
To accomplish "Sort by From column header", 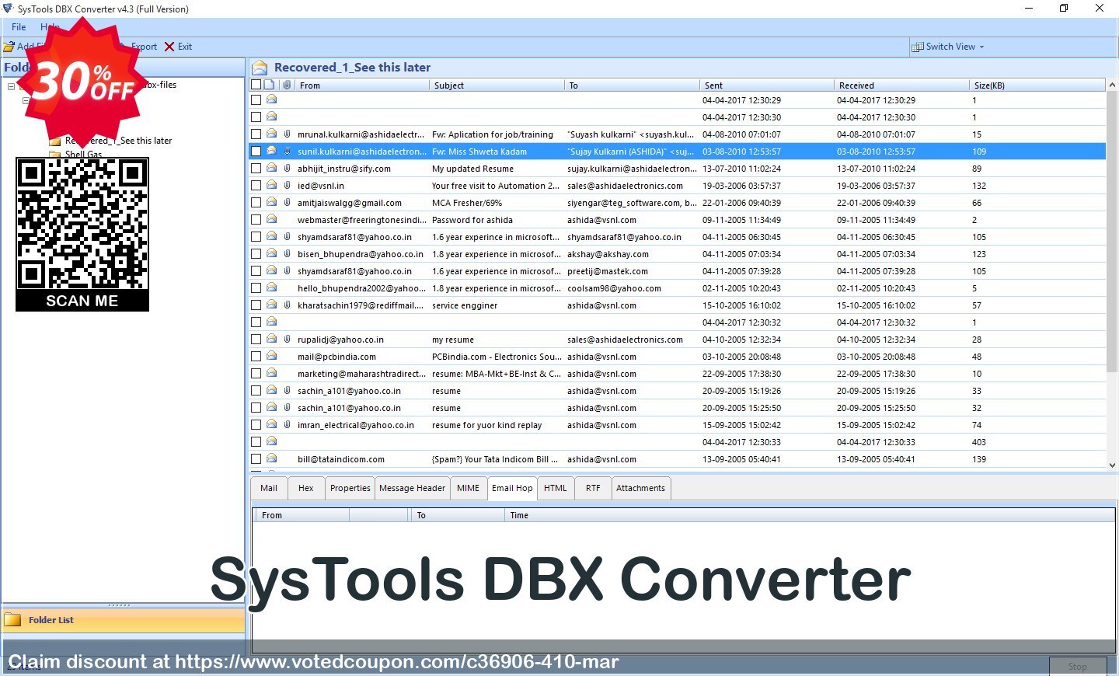I will point(362,85).
